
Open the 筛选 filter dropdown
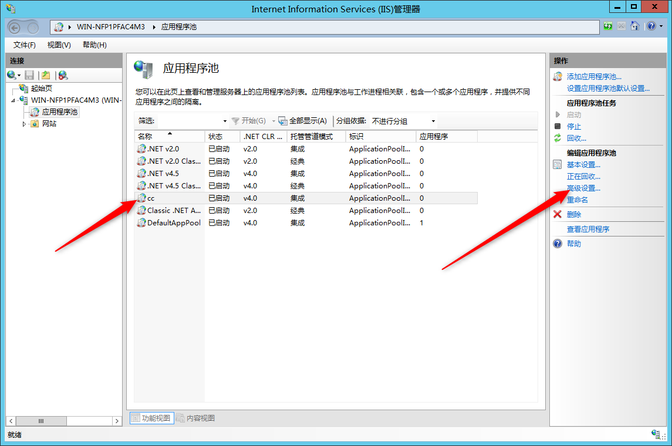point(225,121)
